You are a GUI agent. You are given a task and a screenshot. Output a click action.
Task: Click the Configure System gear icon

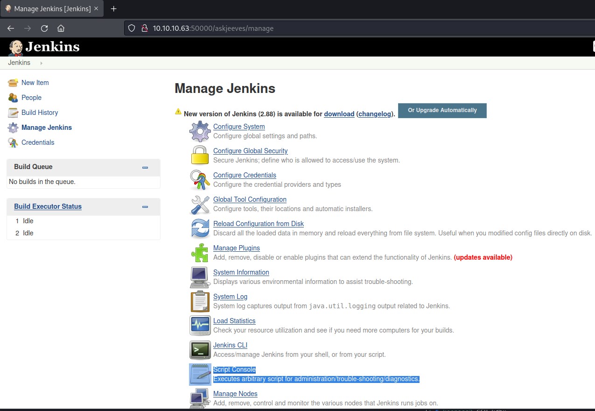200,131
